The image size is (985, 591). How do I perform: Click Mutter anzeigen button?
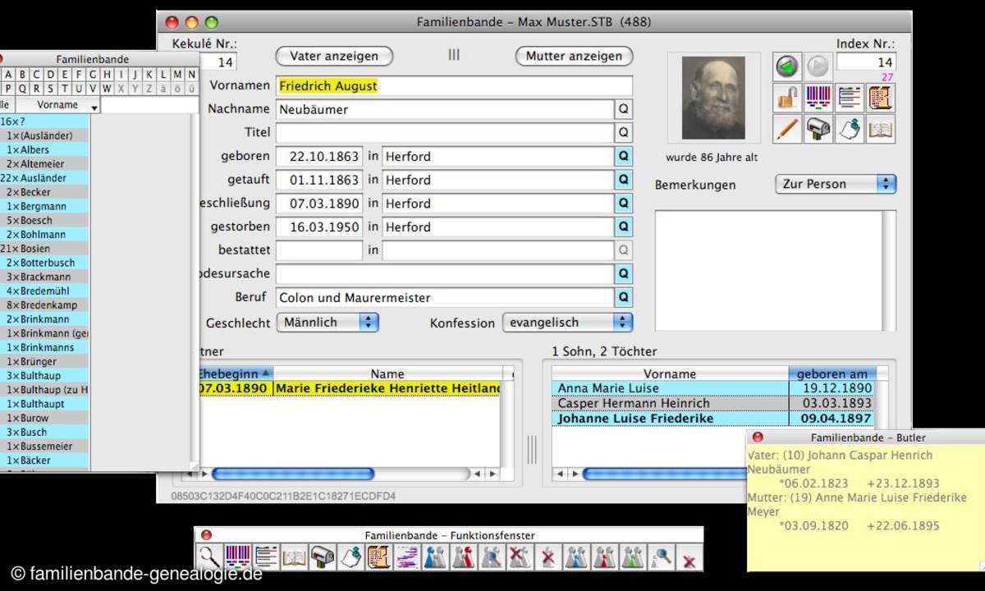pyautogui.click(x=574, y=56)
